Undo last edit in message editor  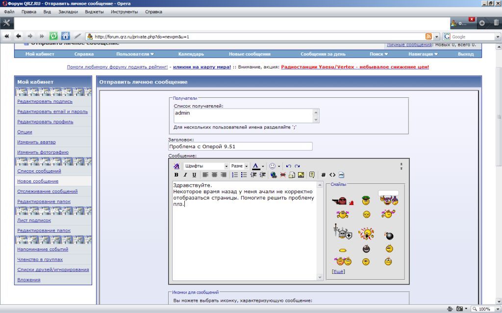(288, 166)
